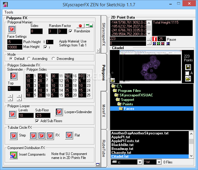Click the blue left-arrow icon near Pause
Image resolution: width=198 pixels, height=170 pixels.
[168, 44]
